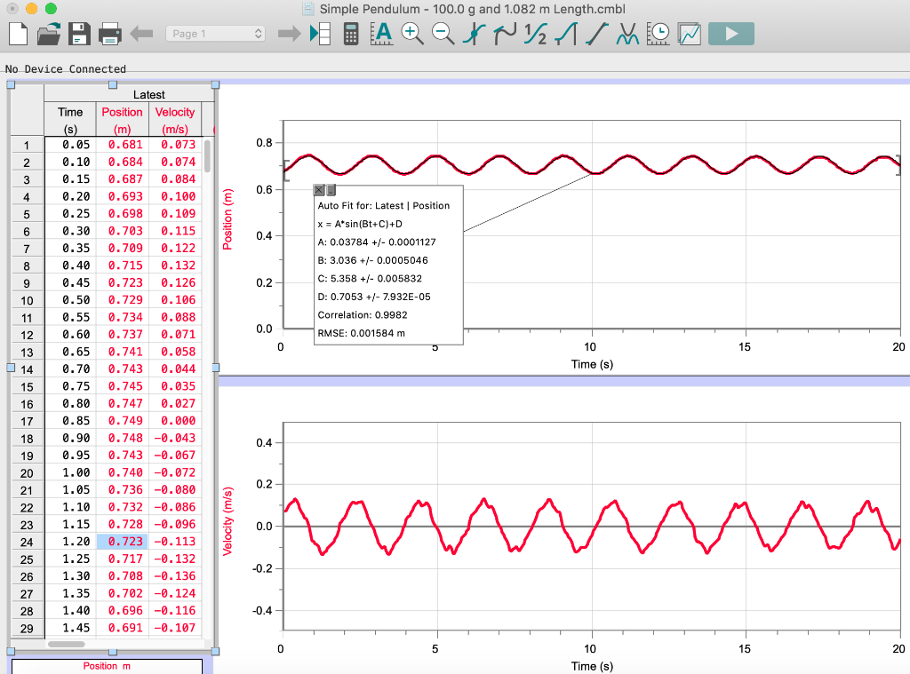Close the Auto Fit info box
The image size is (910, 674).
[319, 190]
